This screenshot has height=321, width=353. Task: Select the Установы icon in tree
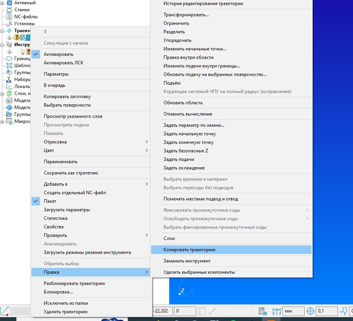(9, 23)
